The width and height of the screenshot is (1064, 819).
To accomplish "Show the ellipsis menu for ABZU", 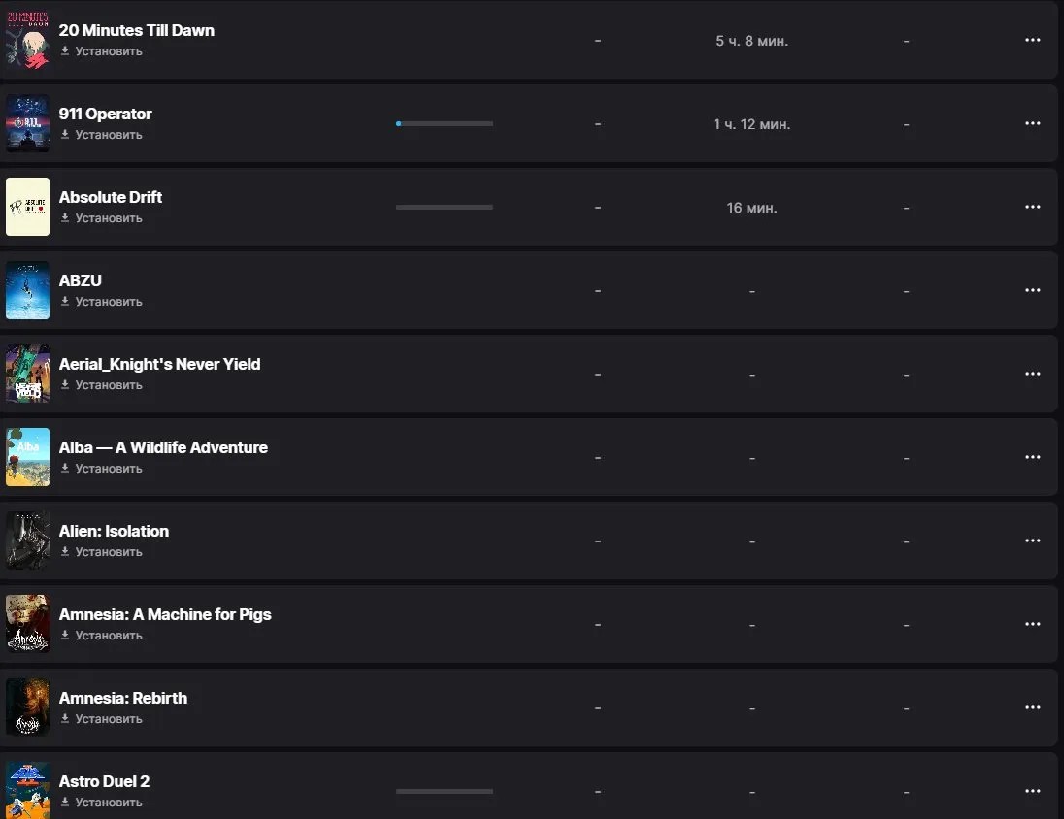I will click(1032, 290).
